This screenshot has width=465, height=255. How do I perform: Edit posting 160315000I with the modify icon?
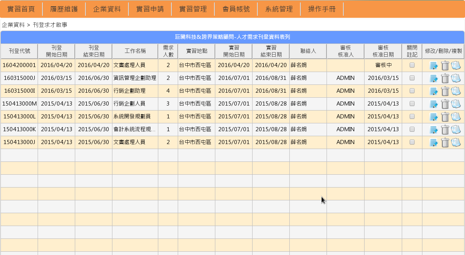(434, 91)
